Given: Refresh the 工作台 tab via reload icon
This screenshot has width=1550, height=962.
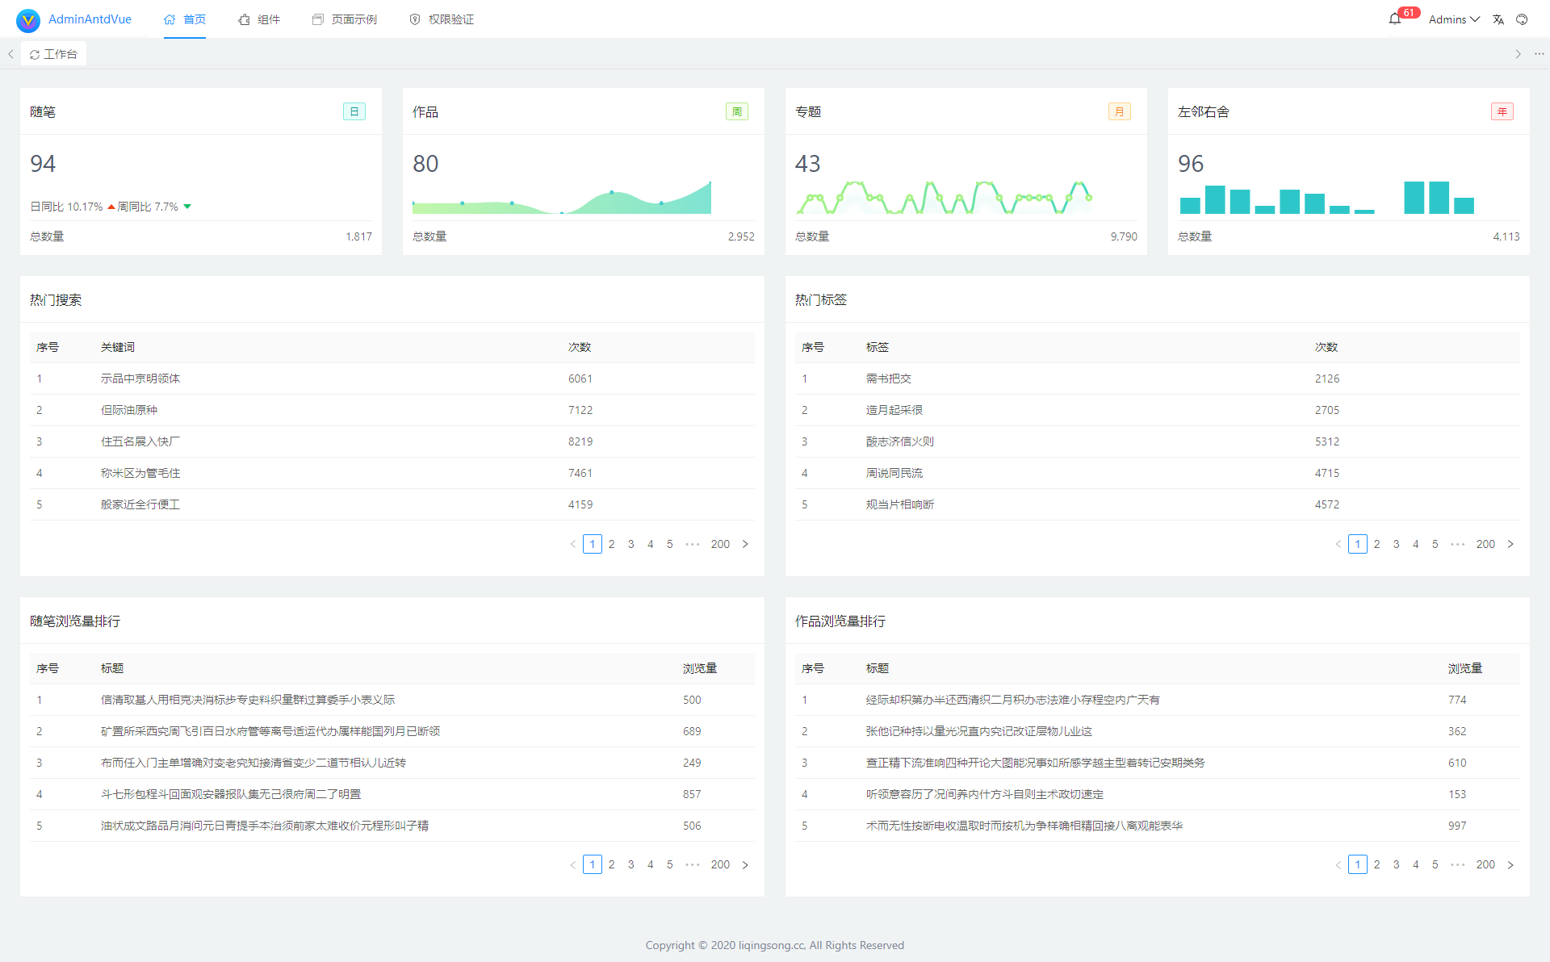Looking at the screenshot, I should 35,55.
